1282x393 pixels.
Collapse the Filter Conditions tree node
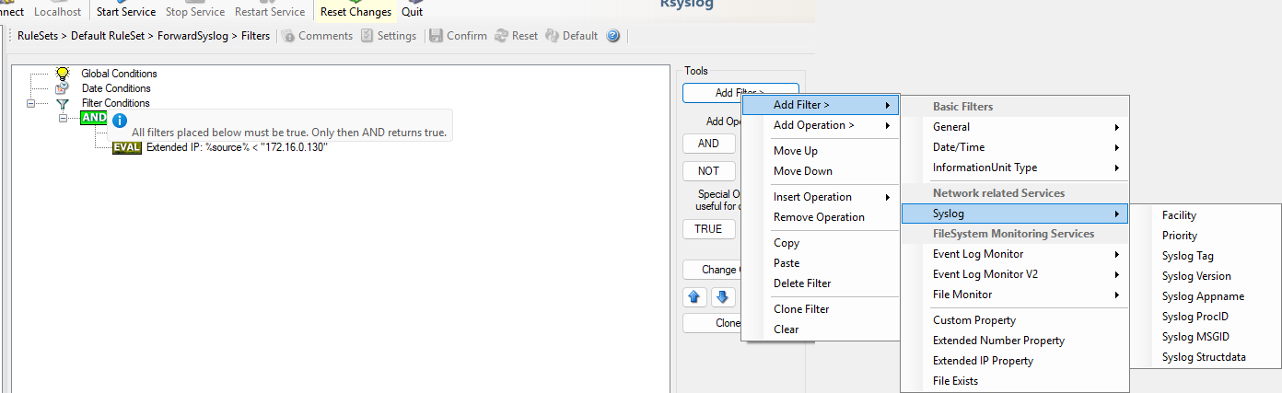pyautogui.click(x=30, y=103)
